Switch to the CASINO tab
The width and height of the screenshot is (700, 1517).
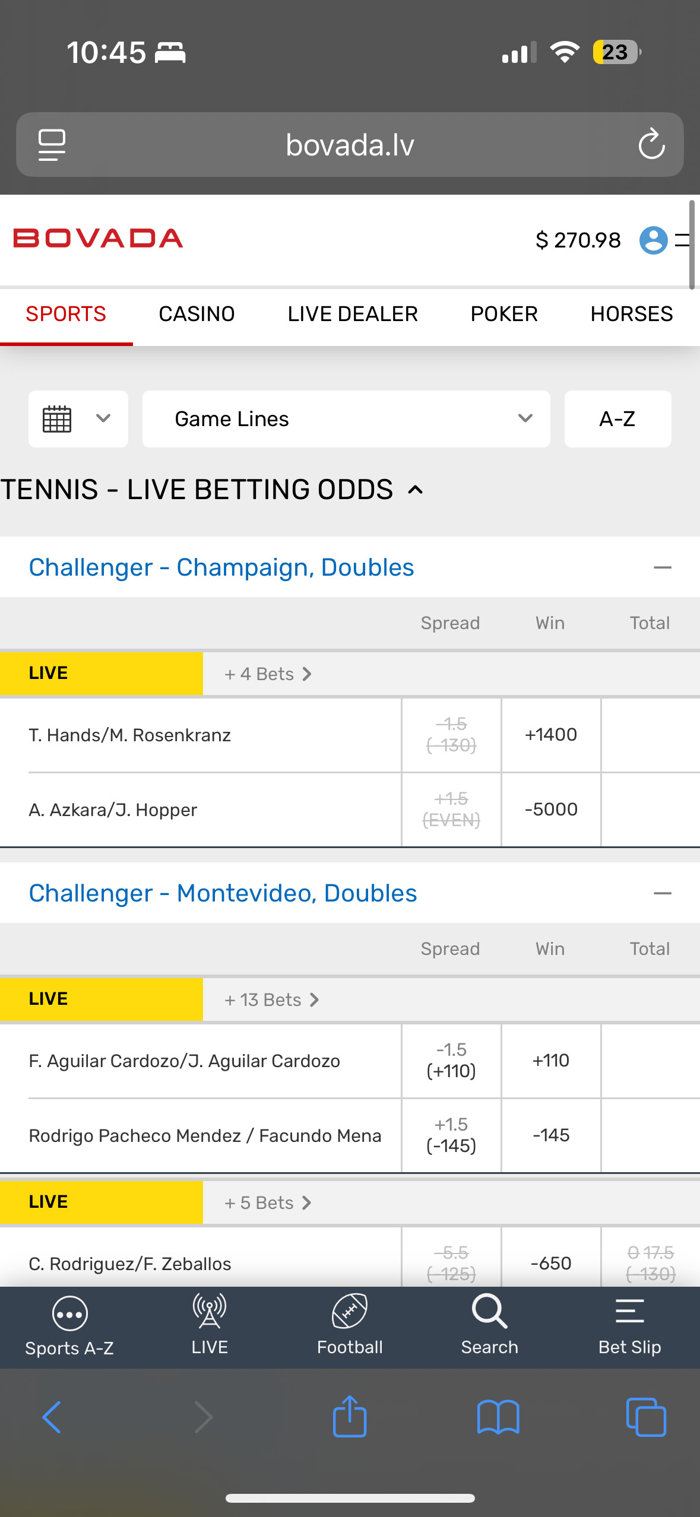pos(197,314)
